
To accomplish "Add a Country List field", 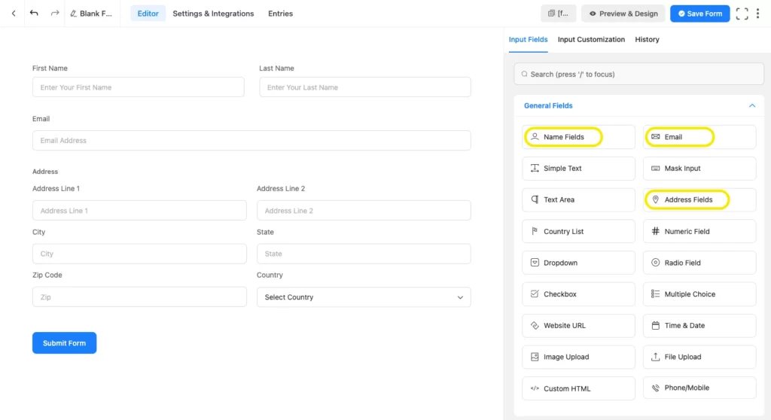I will [578, 231].
